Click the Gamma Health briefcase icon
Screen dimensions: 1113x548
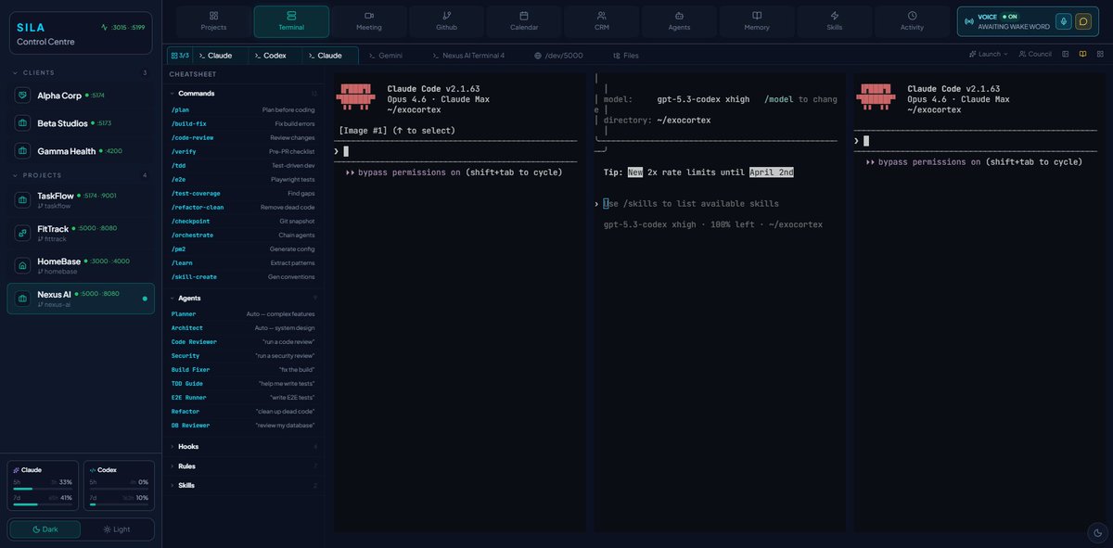[23, 150]
